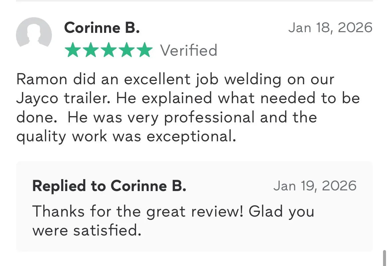The width and height of the screenshot is (389, 266).
Task: Click the fourth green rating star
Action: click(126, 50)
